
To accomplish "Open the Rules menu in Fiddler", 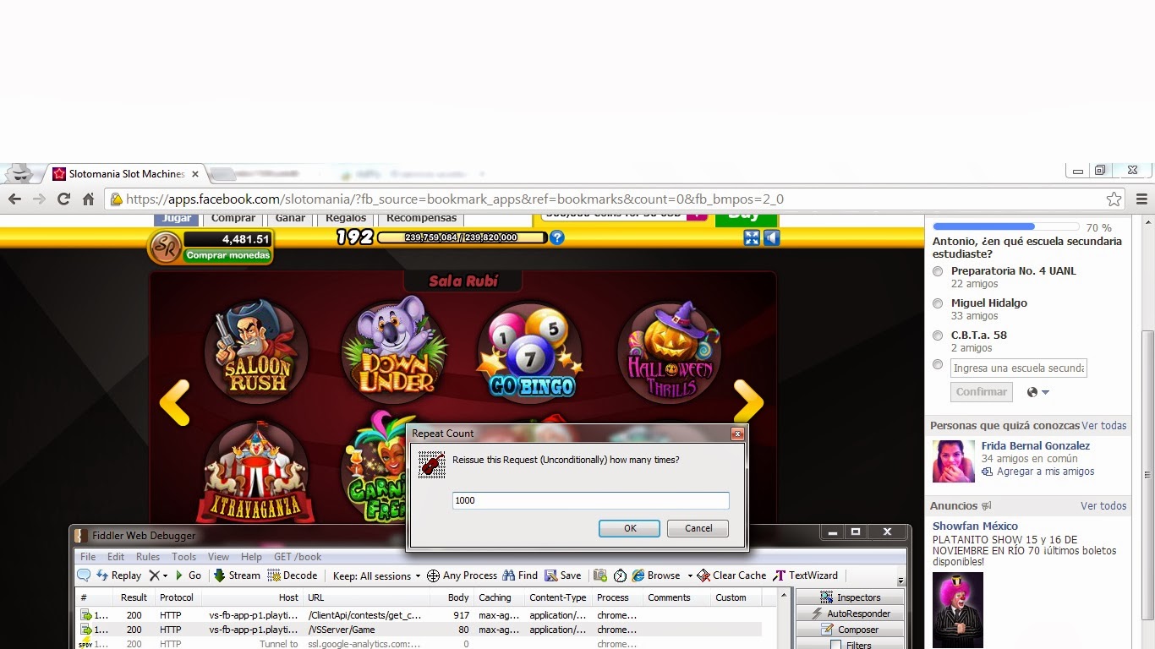I will tap(148, 556).
